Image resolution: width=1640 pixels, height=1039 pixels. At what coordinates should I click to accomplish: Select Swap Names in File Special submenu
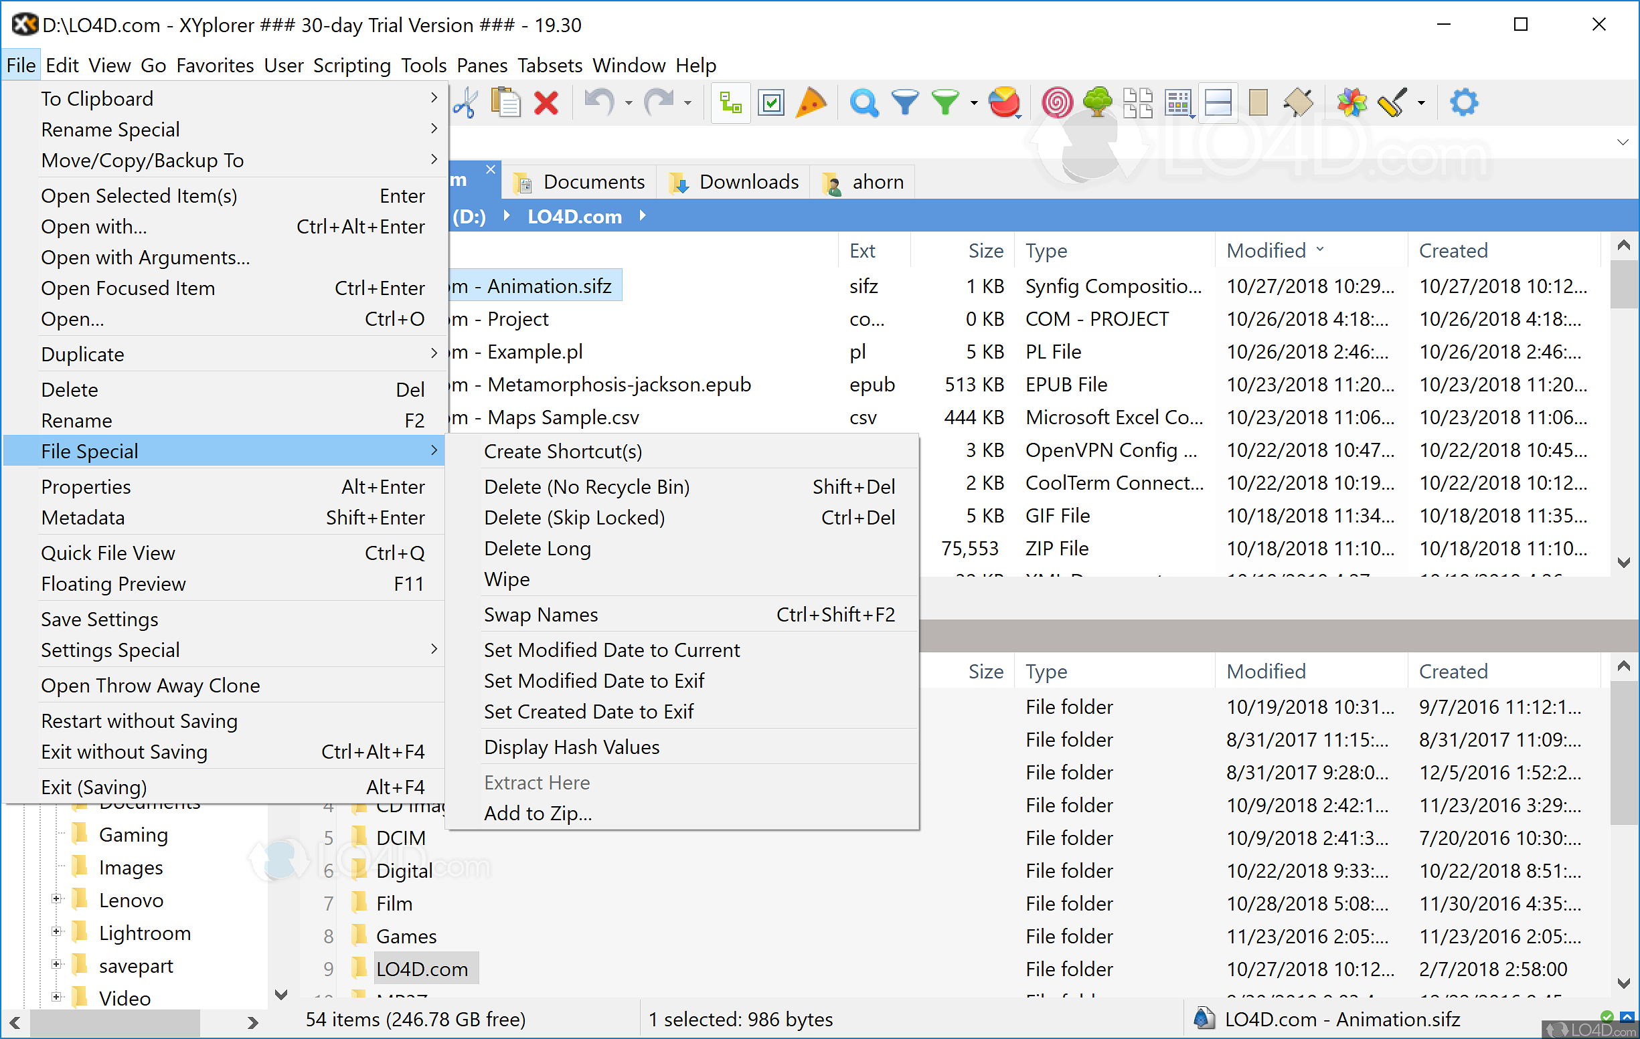(x=541, y=614)
